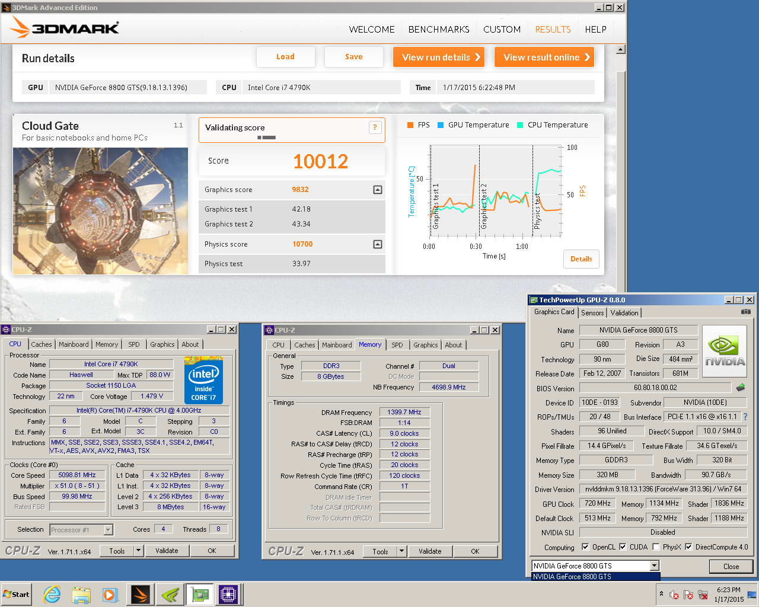Click the 3DMark vertical scrollbar up arrow
The width and height of the screenshot is (759, 607).
620,50
